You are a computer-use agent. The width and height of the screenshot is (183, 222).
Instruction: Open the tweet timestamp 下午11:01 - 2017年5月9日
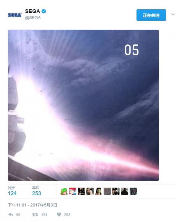(x=32, y=205)
